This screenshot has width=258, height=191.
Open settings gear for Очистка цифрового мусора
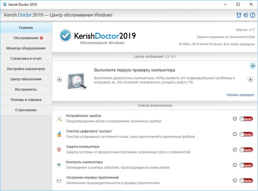coord(235,134)
